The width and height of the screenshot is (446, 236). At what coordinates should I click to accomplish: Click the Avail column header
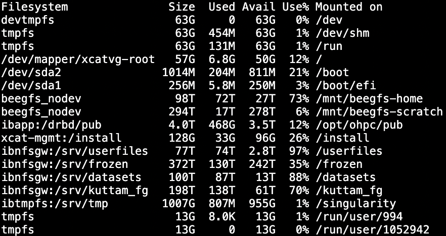(x=258, y=7)
